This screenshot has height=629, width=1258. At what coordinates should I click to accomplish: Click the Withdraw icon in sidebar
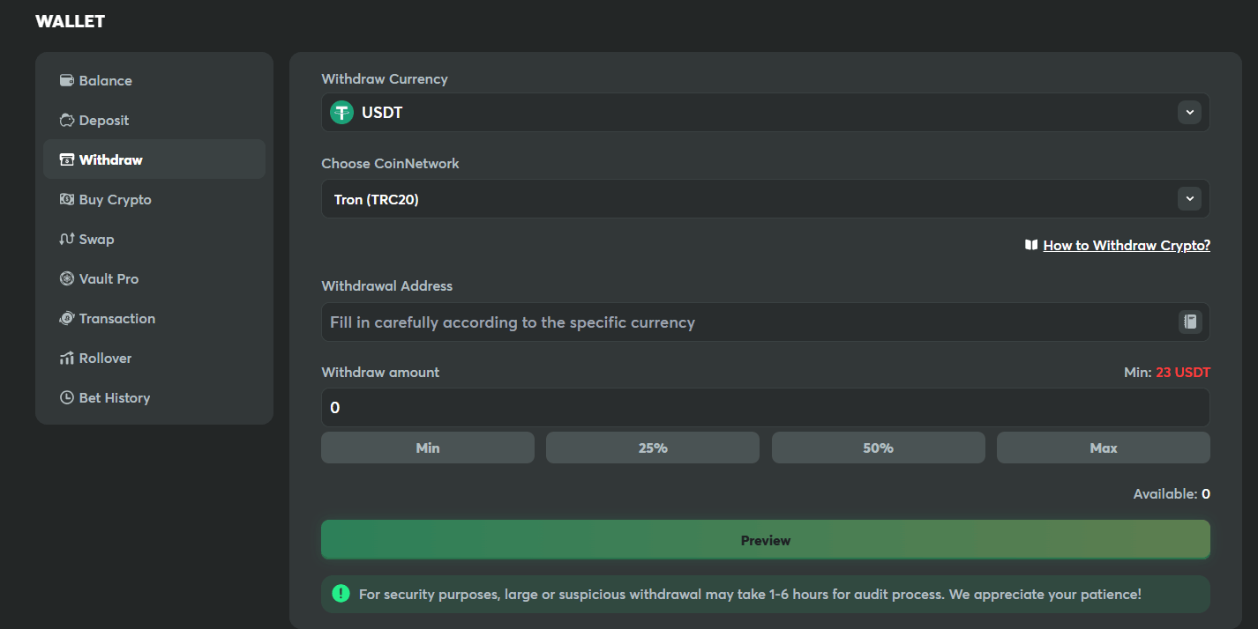coord(66,159)
